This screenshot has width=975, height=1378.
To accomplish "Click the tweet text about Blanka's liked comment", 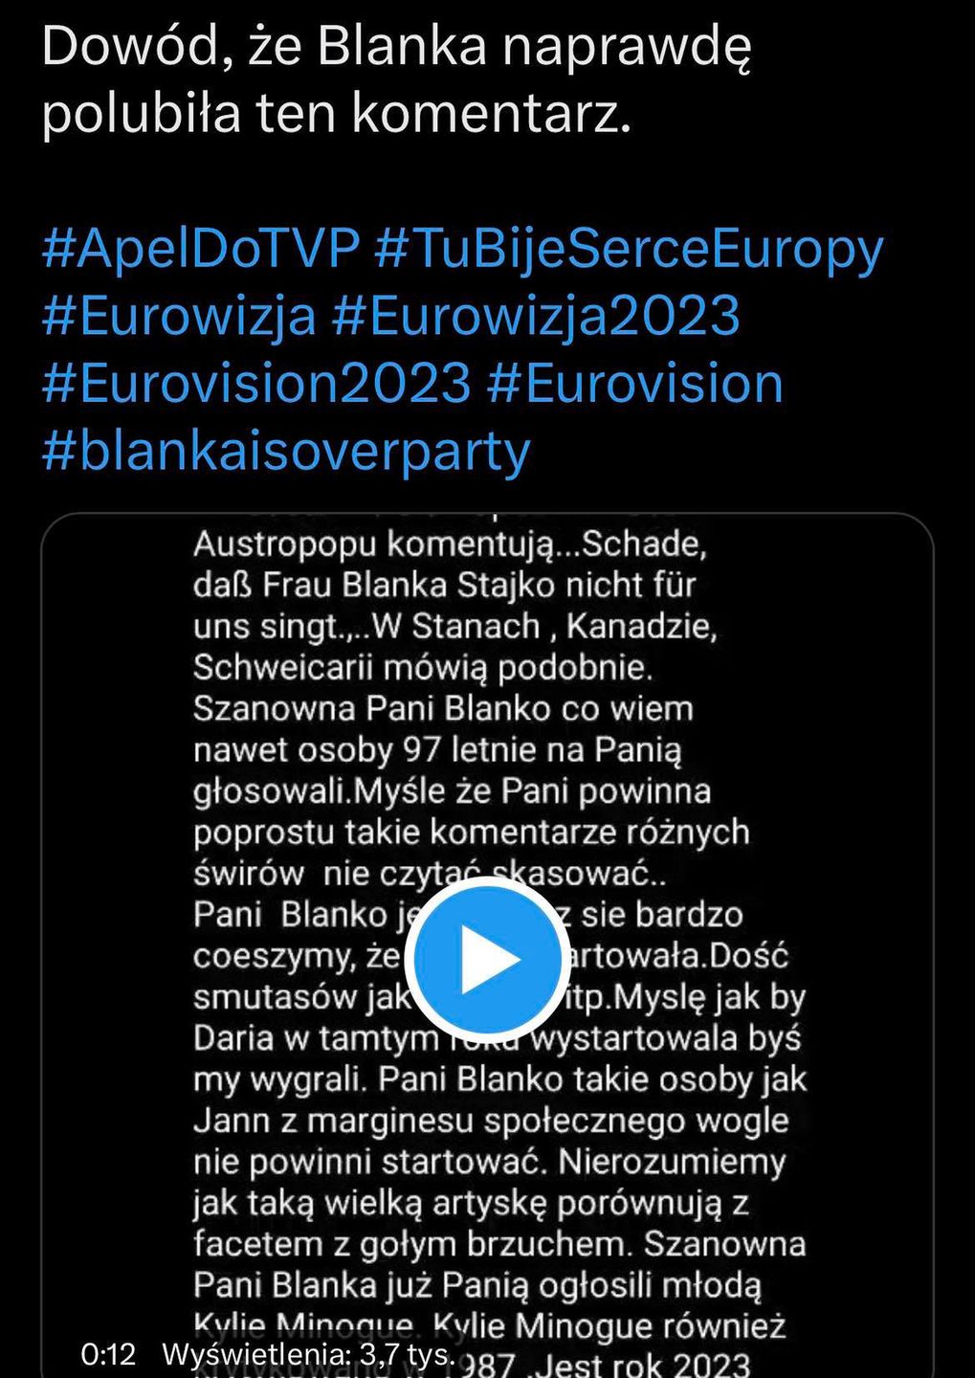I will (396, 80).
